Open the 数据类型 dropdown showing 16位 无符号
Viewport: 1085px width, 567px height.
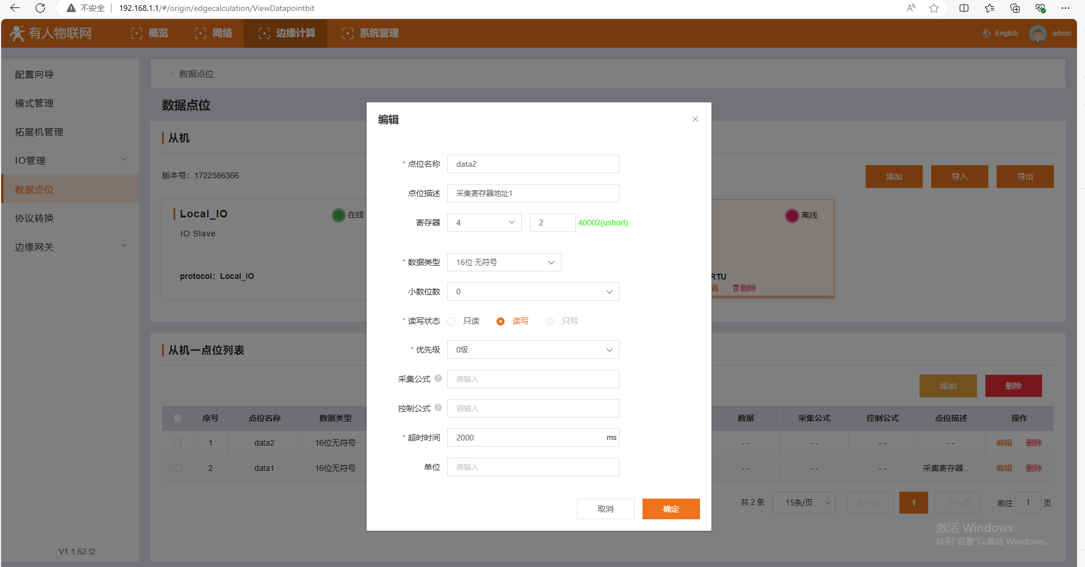[504, 262]
